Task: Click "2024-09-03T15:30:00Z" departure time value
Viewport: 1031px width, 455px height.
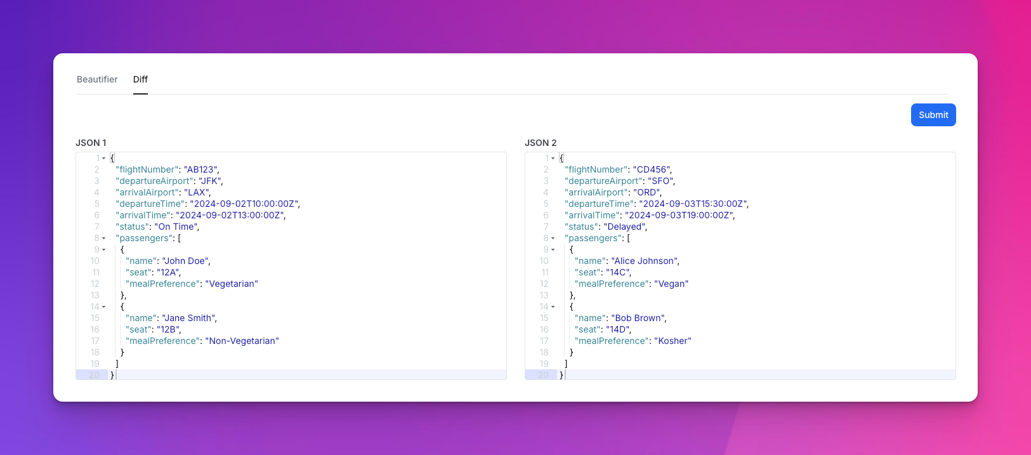Action: (693, 204)
